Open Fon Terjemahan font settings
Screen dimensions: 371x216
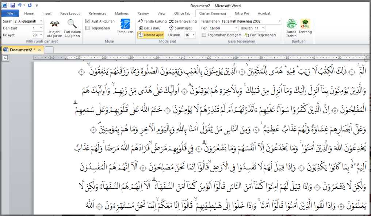pos(260,35)
